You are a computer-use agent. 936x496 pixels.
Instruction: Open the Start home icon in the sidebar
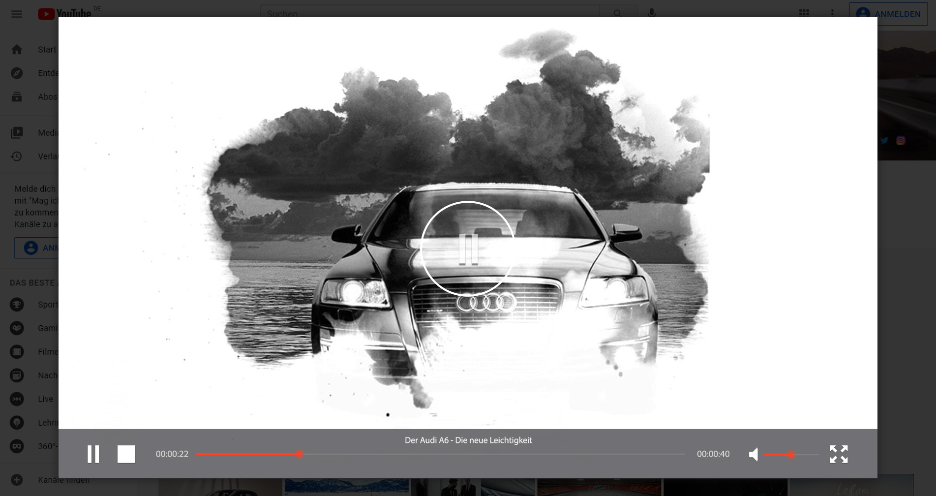pos(17,50)
